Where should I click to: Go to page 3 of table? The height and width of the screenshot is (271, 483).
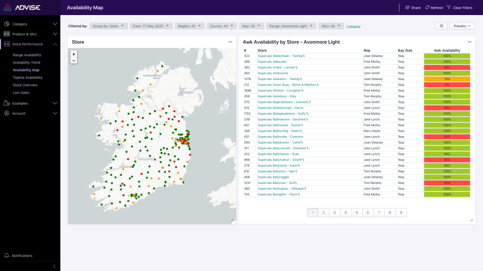[x=334, y=213]
